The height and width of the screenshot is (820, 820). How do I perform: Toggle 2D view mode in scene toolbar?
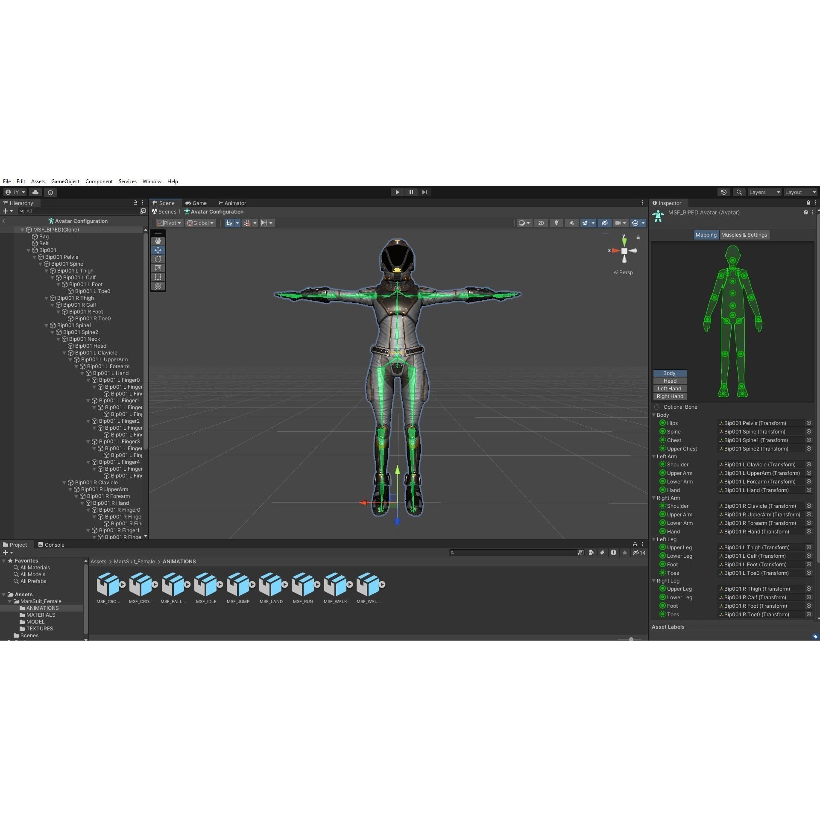click(541, 223)
